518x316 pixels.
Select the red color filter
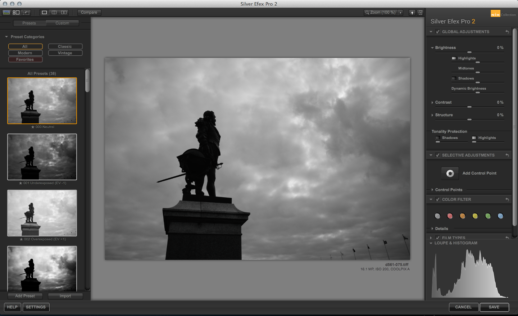click(450, 216)
